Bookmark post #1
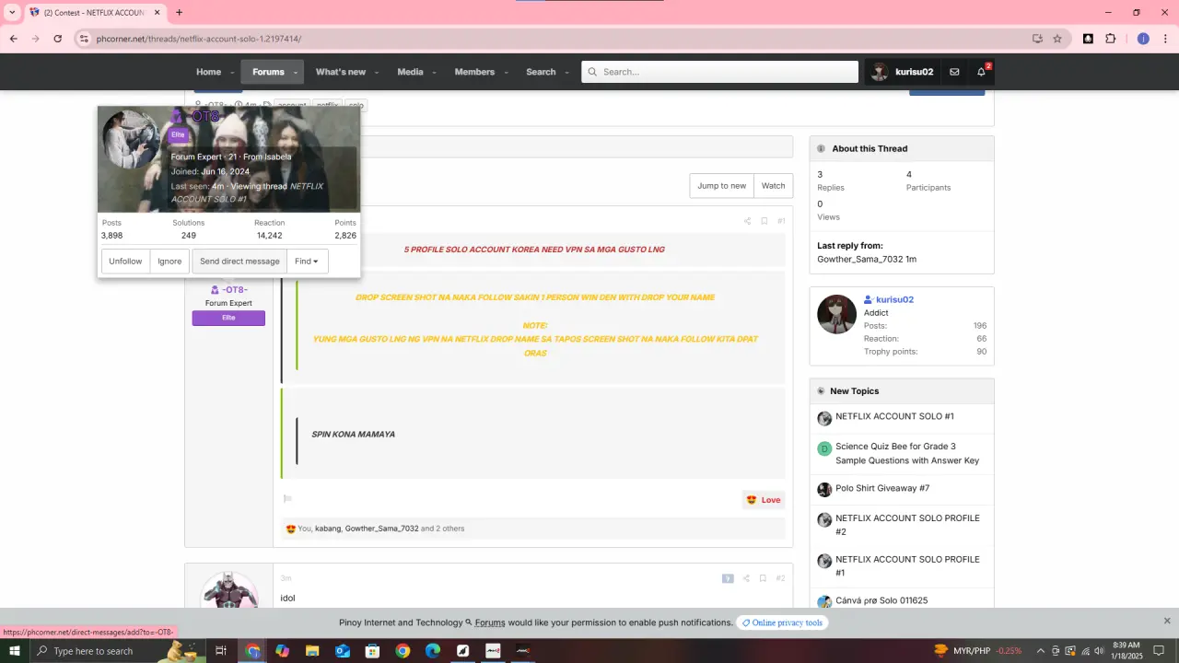 click(764, 221)
